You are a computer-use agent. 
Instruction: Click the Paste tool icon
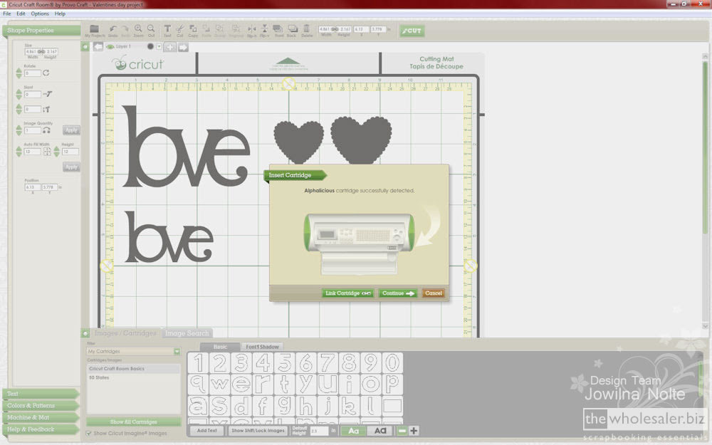click(x=206, y=28)
